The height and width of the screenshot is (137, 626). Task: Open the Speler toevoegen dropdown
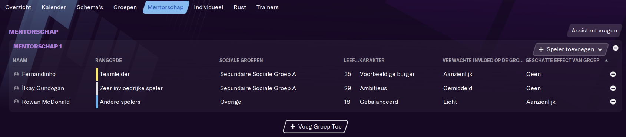pyautogui.click(x=571, y=49)
